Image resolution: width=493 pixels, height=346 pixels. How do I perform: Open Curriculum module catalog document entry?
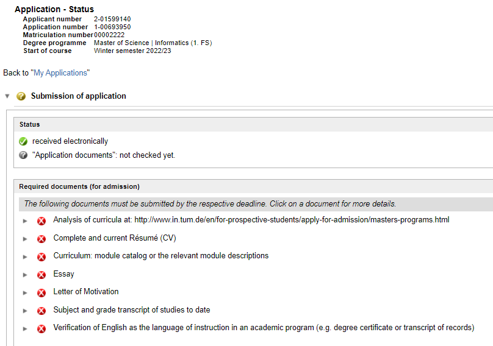pyautogui.click(x=160, y=256)
